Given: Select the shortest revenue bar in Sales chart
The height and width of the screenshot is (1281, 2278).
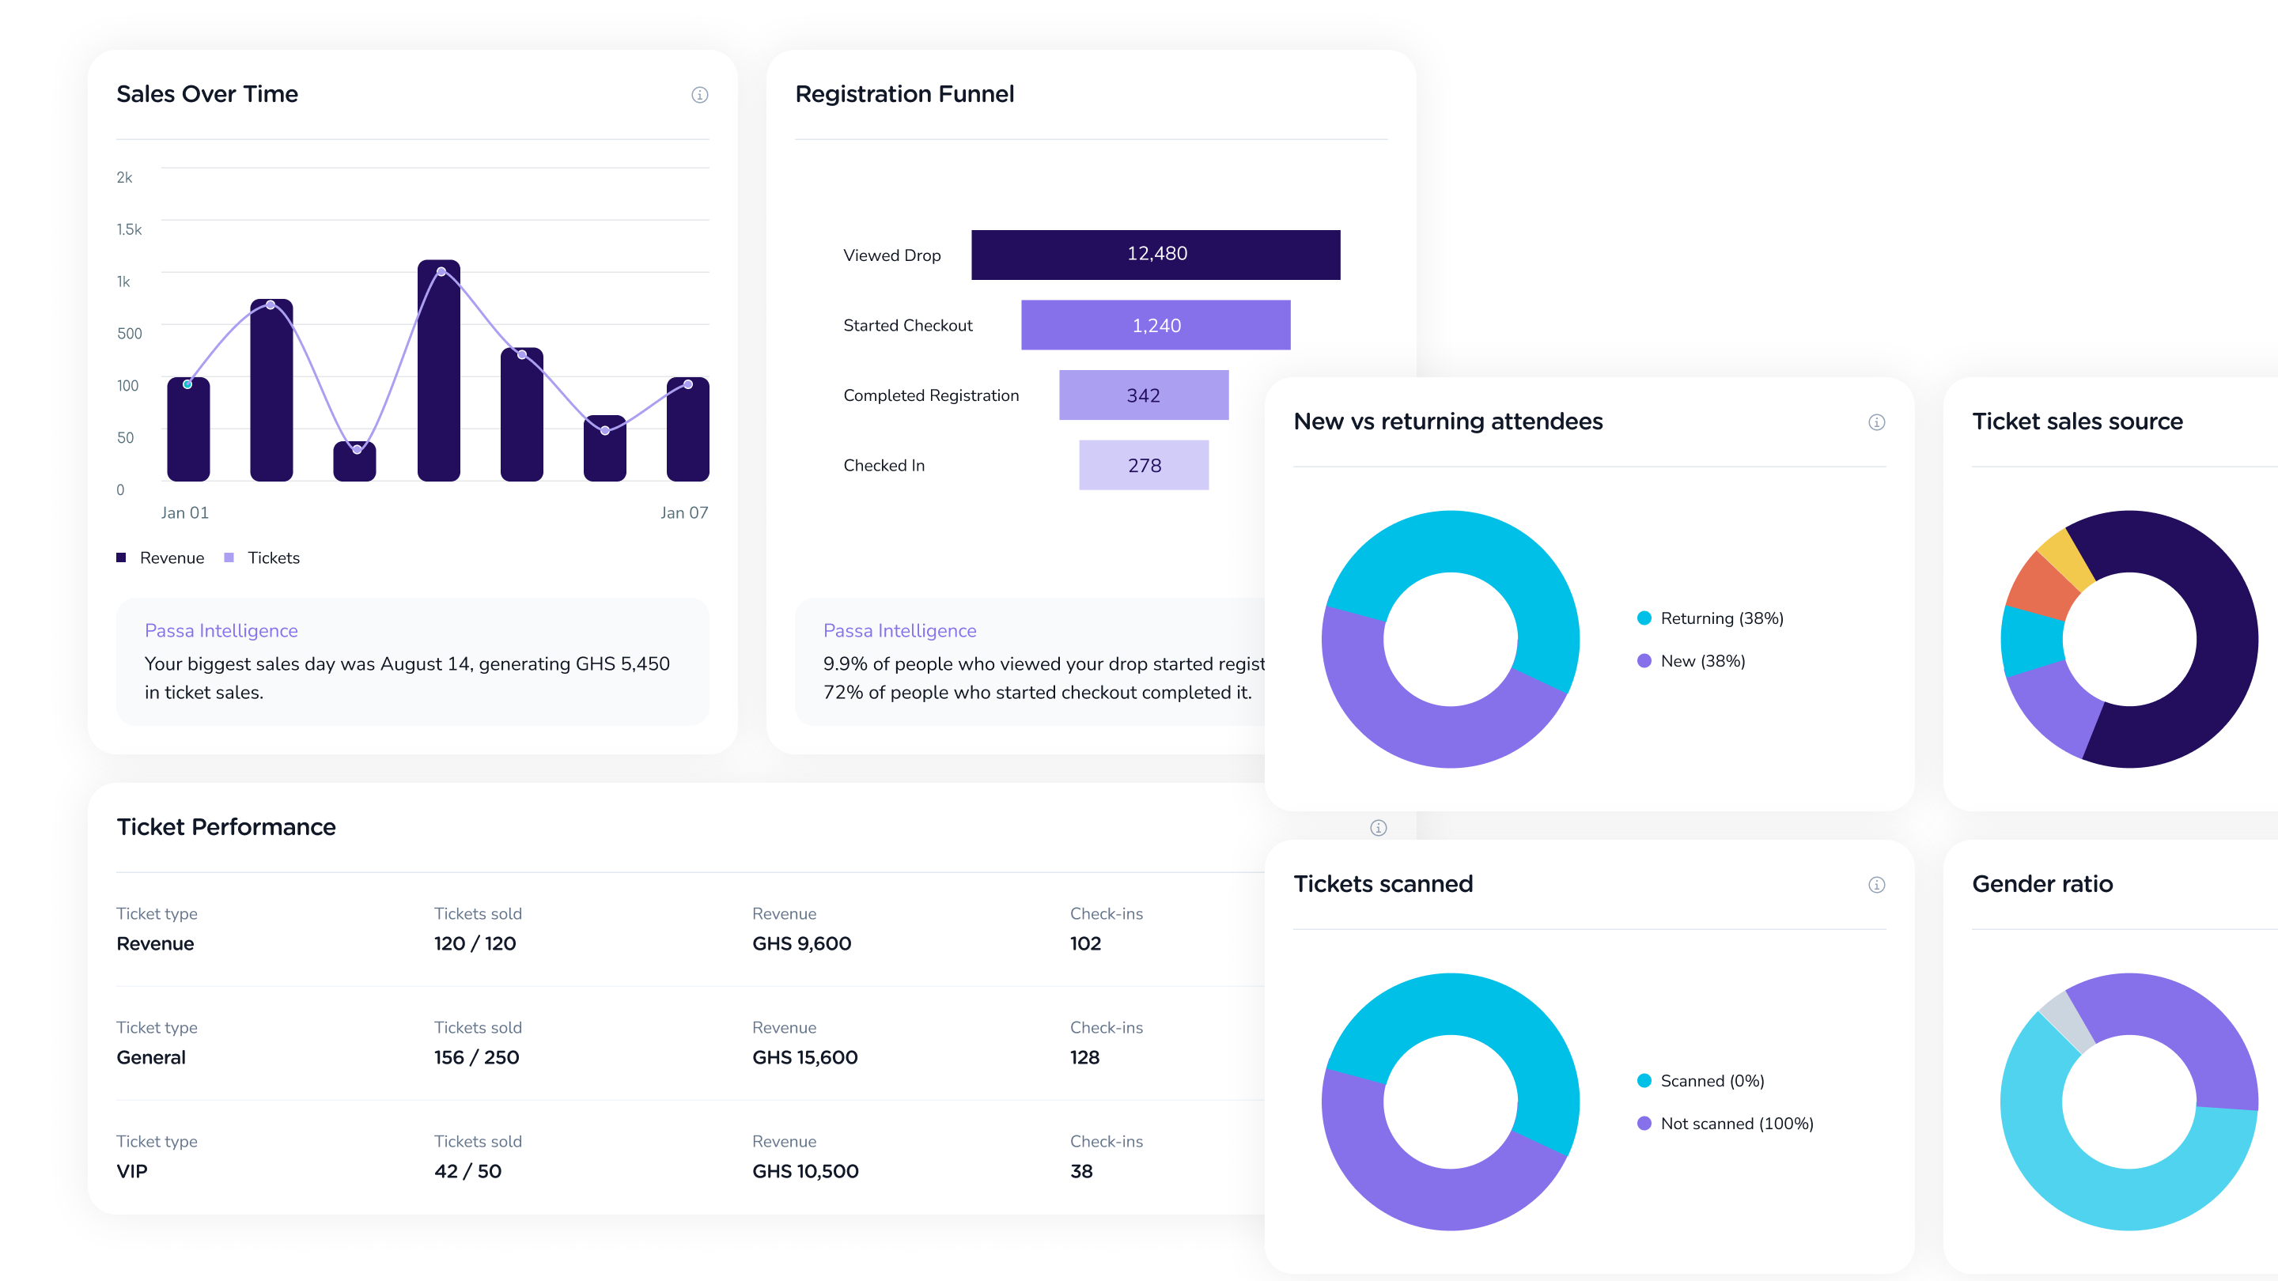Looking at the screenshot, I should coord(354,462).
